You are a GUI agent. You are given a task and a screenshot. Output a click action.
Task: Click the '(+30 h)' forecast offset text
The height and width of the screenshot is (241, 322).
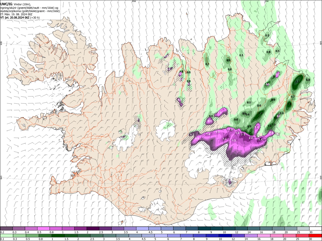point(35,18)
